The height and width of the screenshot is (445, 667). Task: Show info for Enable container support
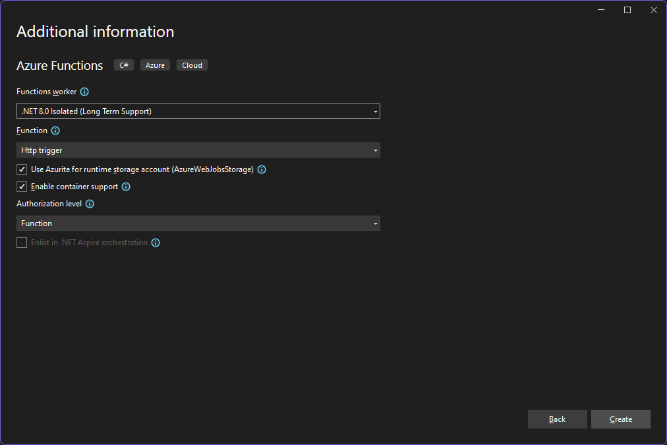tap(126, 187)
